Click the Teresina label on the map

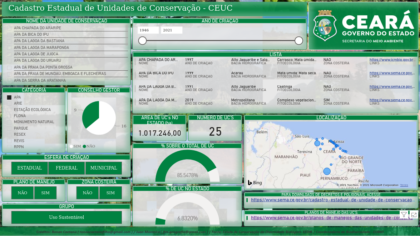tap(305, 152)
